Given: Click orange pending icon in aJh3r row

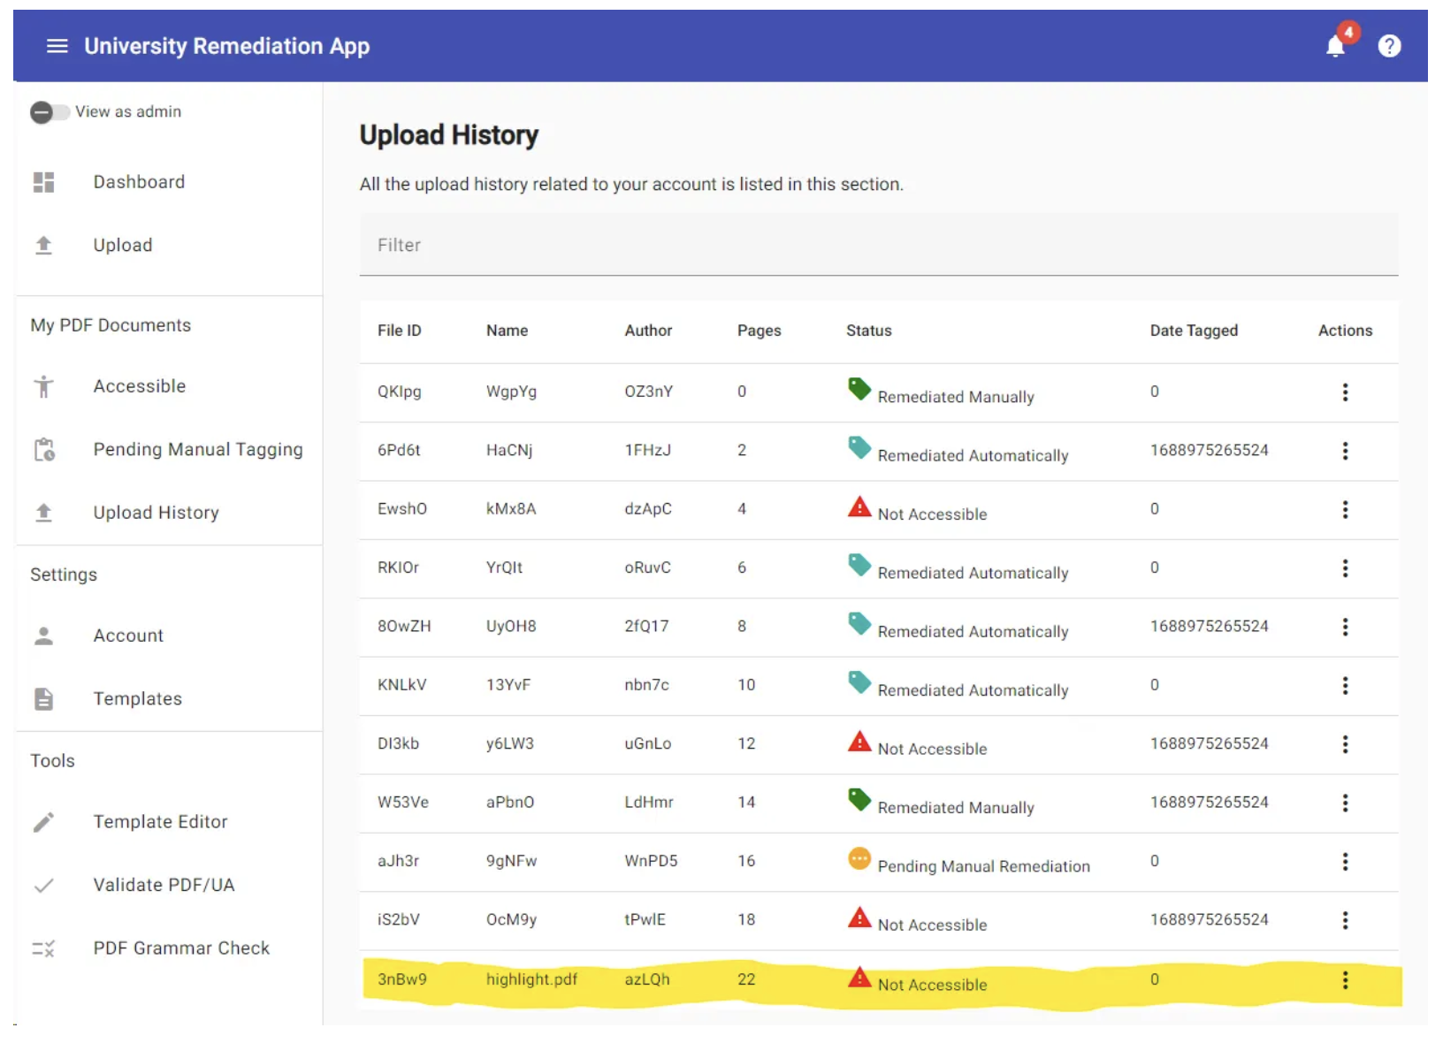Looking at the screenshot, I should [x=859, y=858].
